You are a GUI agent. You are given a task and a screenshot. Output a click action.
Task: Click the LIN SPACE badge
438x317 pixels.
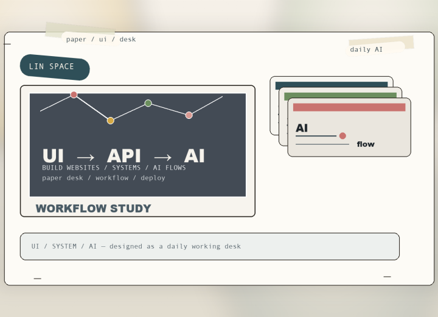[55, 67]
